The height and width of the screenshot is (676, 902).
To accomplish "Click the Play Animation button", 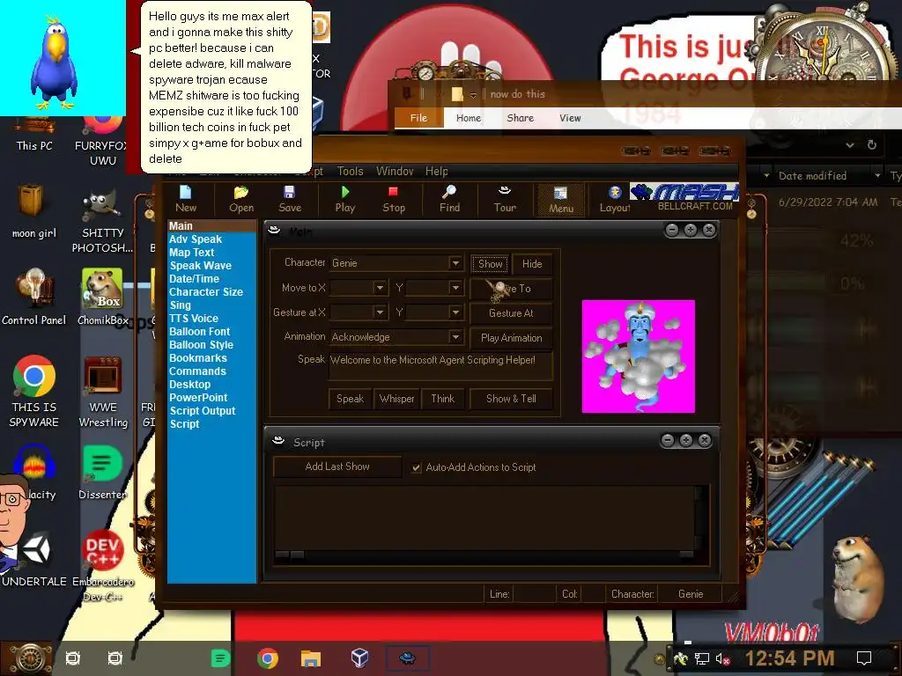I will point(511,338).
